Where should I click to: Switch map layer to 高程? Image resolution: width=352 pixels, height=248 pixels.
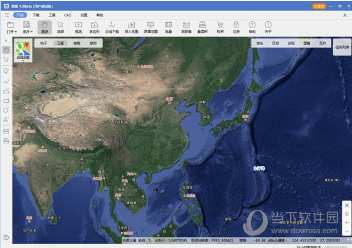pyautogui.click(x=77, y=43)
